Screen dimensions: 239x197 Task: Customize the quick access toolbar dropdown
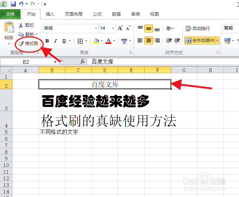(x=45, y=4)
